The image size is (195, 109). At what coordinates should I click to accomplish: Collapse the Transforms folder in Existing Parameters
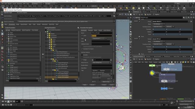(48, 37)
